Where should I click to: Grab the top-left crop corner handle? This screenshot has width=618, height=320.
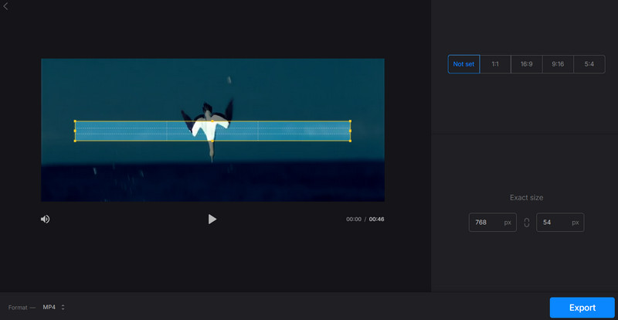click(75, 121)
